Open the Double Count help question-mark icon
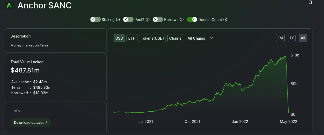The height and width of the screenshot is (135, 324). (x=225, y=20)
